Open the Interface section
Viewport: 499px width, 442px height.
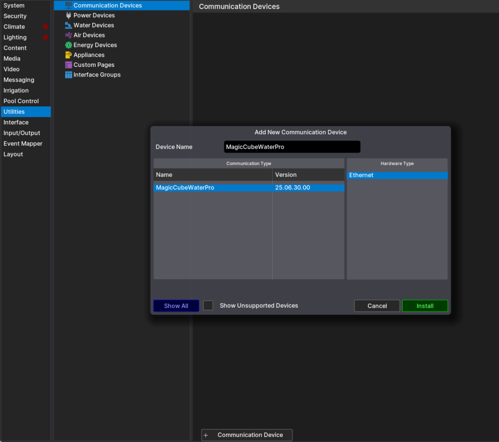click(x=26, y=122)
